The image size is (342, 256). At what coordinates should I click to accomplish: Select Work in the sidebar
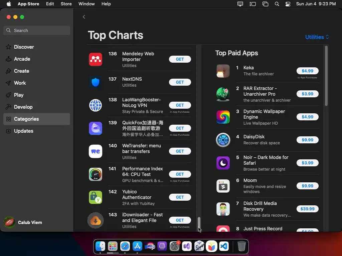pyautogui.click(x=37, y=83)
